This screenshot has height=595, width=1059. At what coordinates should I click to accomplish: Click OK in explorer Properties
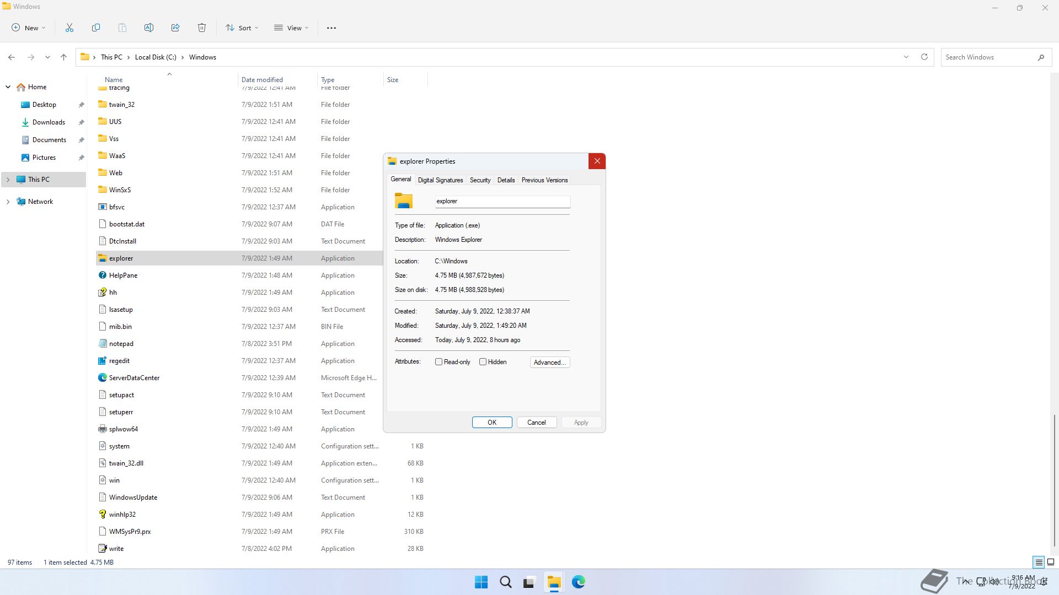[492, 423]
